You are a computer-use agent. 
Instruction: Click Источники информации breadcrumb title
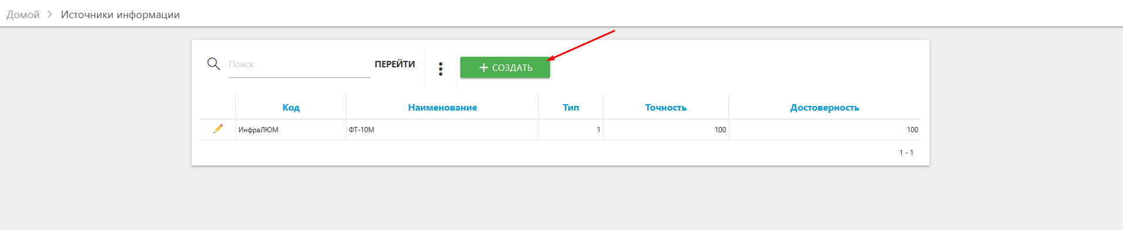(x=120, y=15)
